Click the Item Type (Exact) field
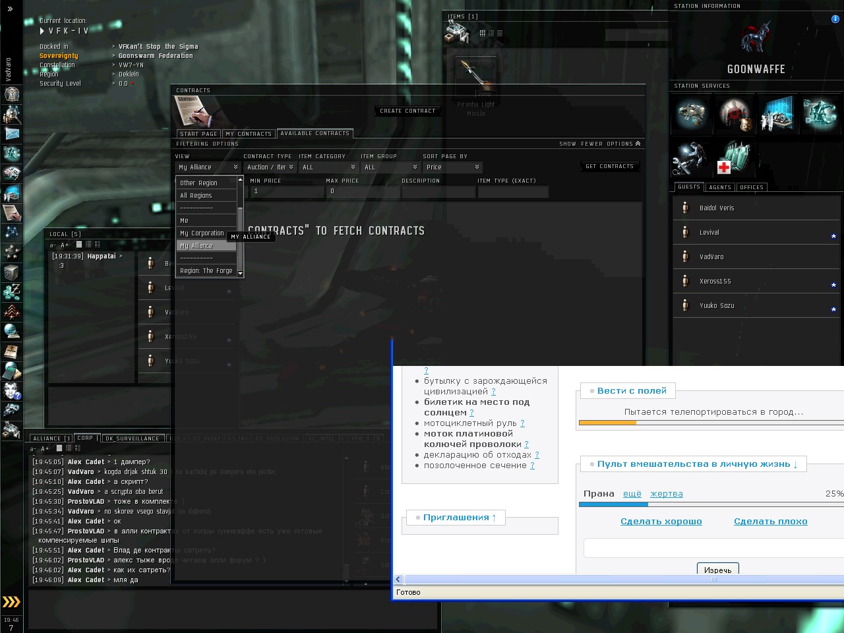This screenshot has height=633, width=844. (513, 191)
